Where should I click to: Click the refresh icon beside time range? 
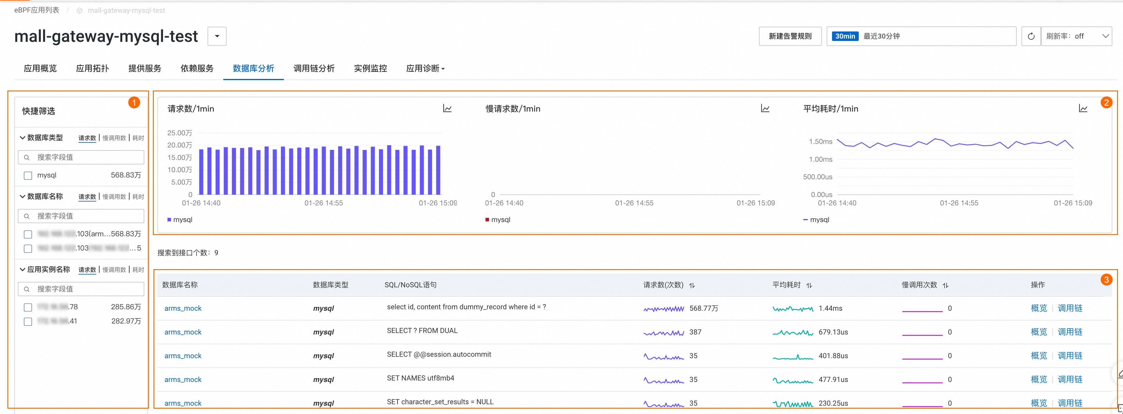(1031, 36)
